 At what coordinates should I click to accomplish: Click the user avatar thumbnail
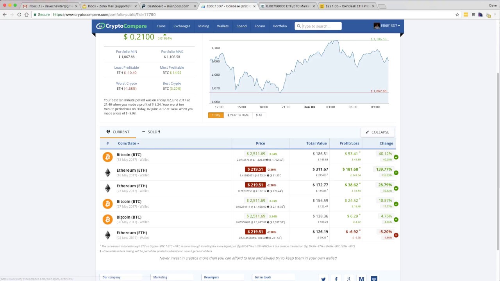(x=377, y=26)
